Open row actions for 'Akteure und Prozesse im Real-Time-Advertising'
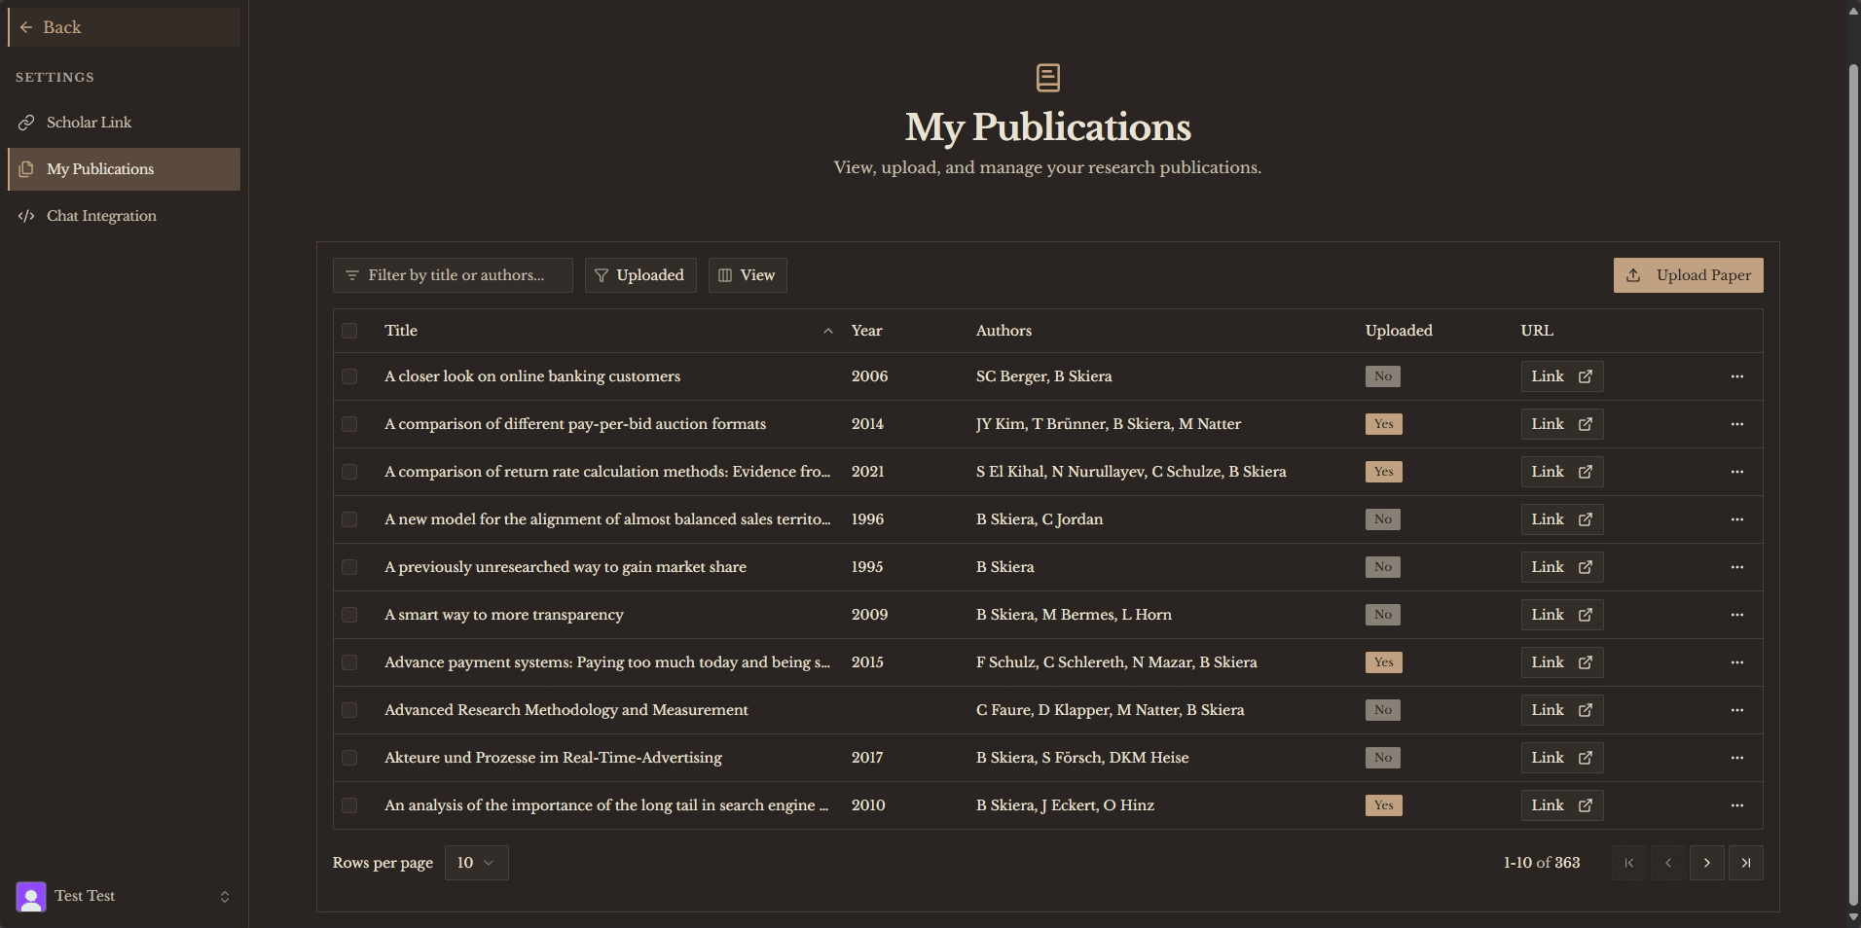 point(1737,758)
